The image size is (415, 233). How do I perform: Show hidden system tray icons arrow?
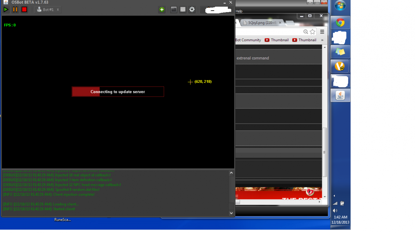[x=334, y=196]
